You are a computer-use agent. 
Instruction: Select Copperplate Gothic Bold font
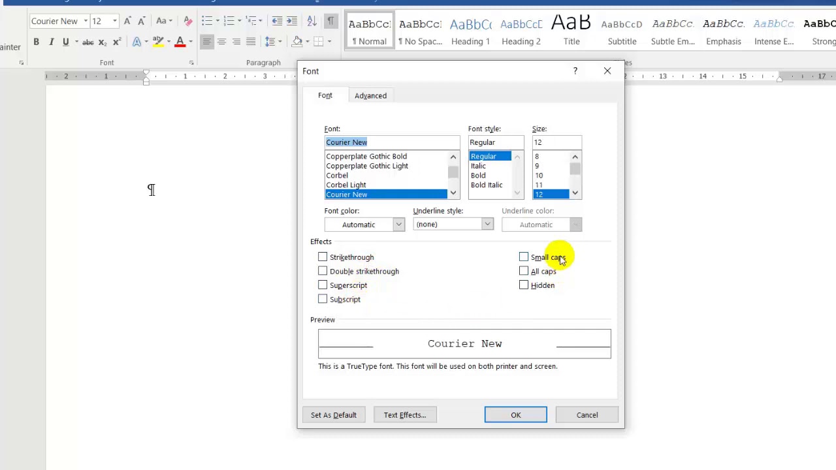pos(385,156)
